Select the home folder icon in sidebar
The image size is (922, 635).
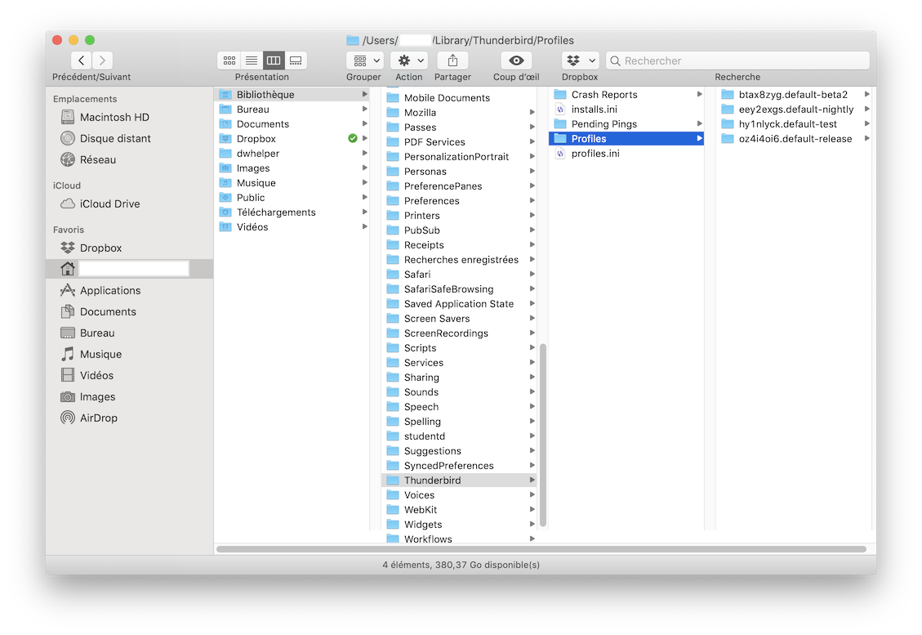[x=68, y=268]
